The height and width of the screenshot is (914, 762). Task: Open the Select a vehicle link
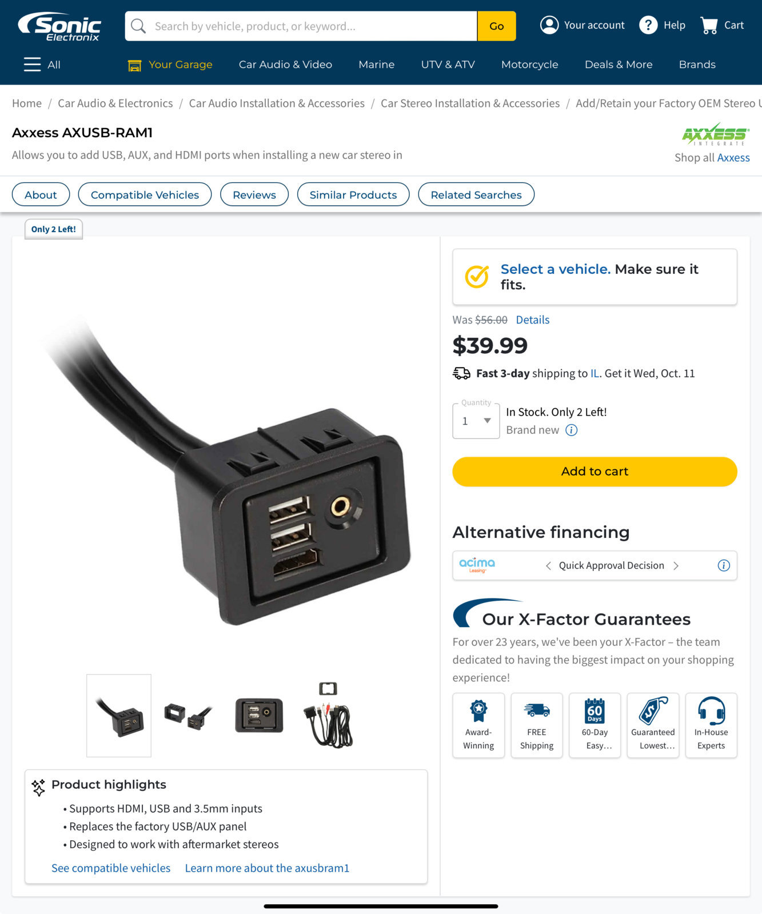[x=555, y=269]
